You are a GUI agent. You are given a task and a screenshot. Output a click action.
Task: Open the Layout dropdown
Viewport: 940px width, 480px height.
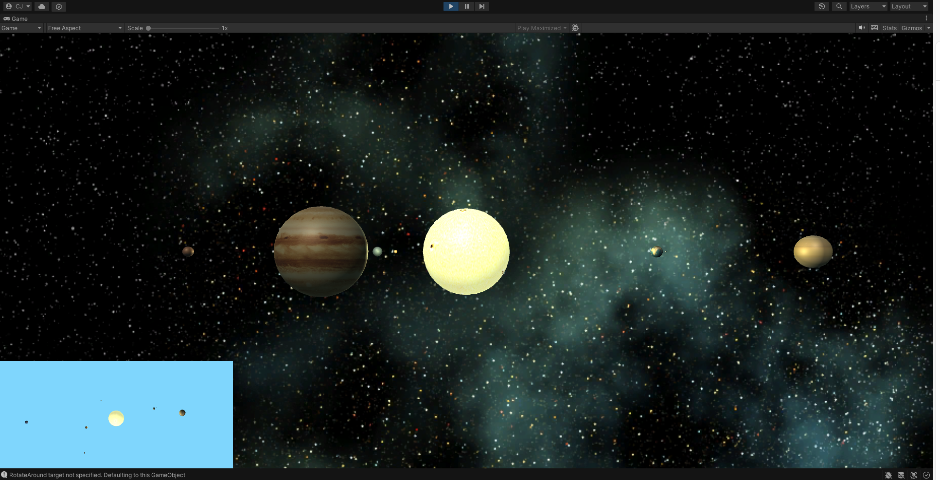[909, 6]
